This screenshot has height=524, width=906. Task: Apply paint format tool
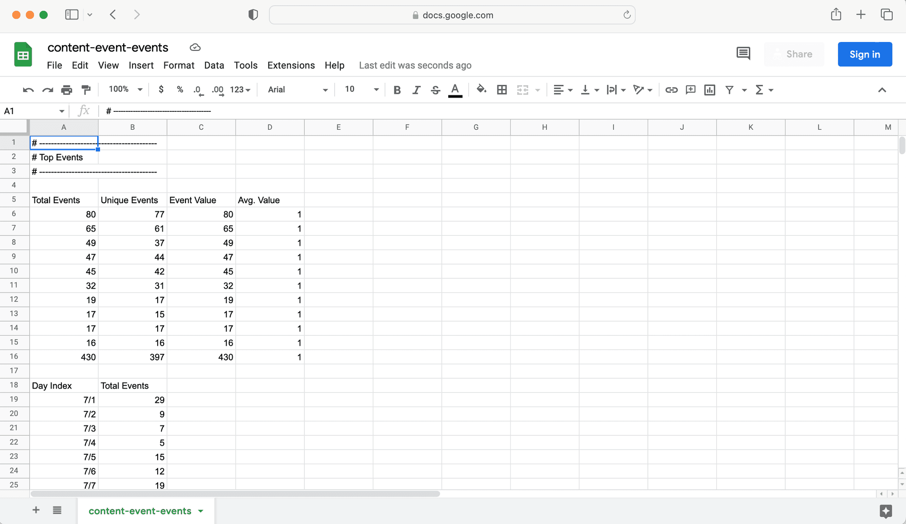86,90
